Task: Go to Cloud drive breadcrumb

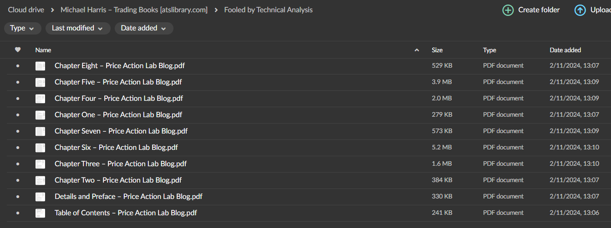Action: 26,10
